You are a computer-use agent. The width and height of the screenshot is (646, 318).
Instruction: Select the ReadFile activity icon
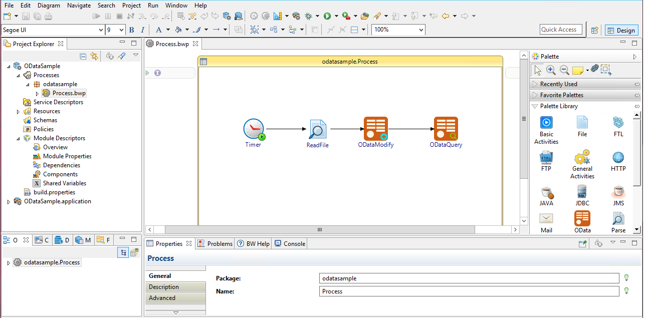point(317,129)
